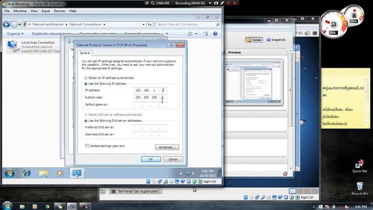Open the guest Windows Start orb

click(x=9, y=173)
